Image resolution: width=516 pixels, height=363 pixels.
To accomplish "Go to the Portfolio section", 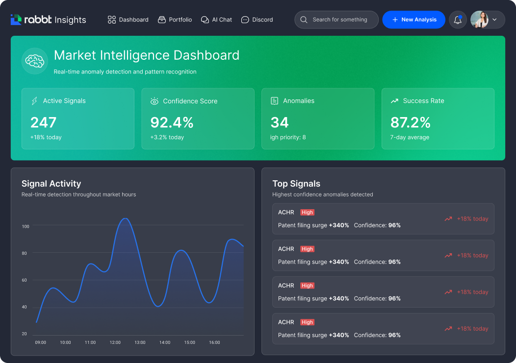I will tap(175, 20).
